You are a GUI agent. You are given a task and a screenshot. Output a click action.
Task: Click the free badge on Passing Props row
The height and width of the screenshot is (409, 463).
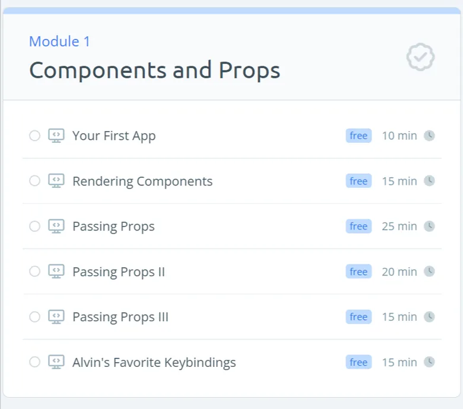[x=359, y=226]
